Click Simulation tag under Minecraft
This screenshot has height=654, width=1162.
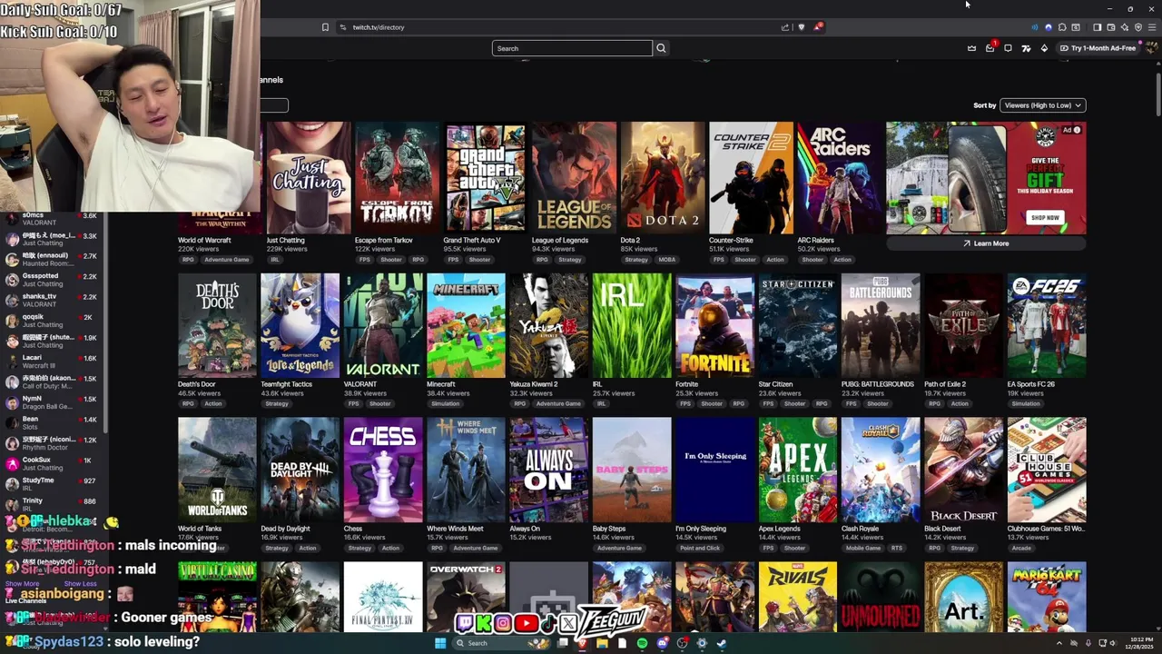pyautogui.click(x=445, y=404)
